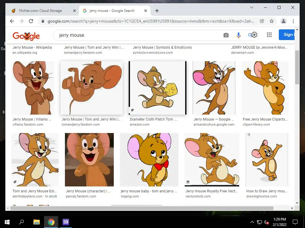Click the product tag icon on cheese image

click(132, 110)
